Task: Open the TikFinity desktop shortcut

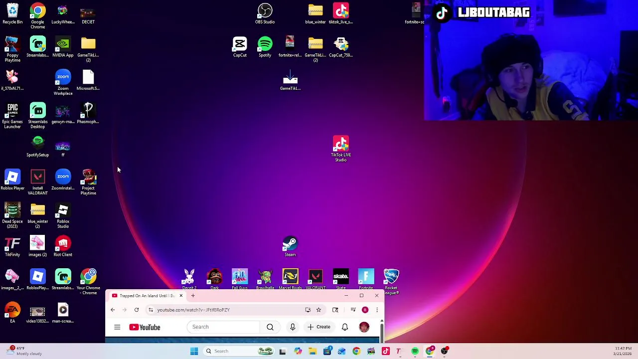Action: 12,247
